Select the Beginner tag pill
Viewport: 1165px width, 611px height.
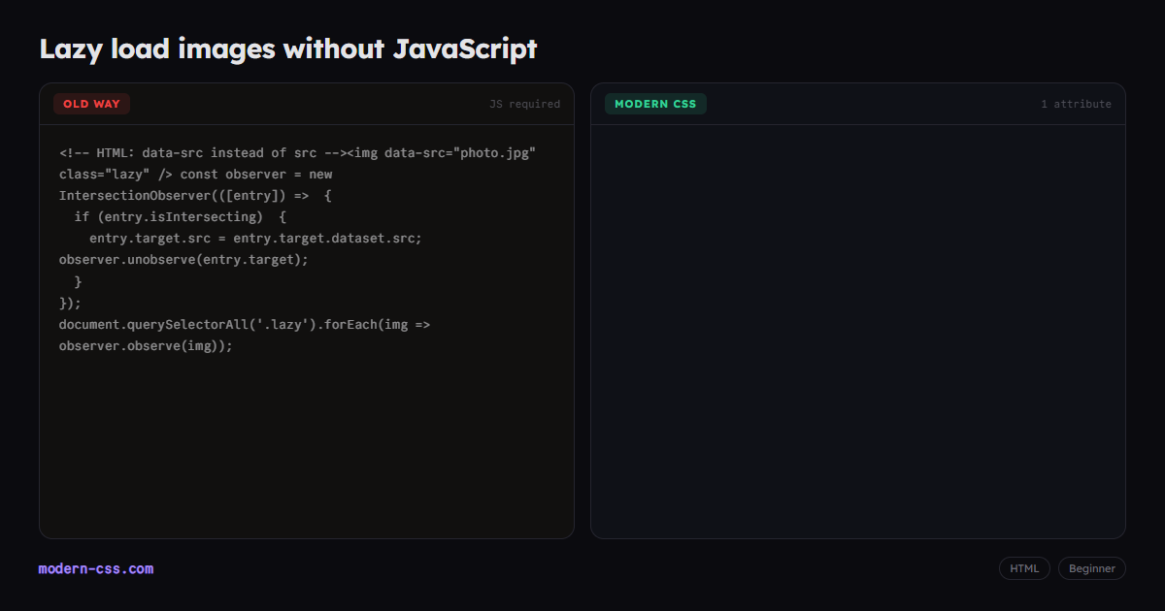1092,568
